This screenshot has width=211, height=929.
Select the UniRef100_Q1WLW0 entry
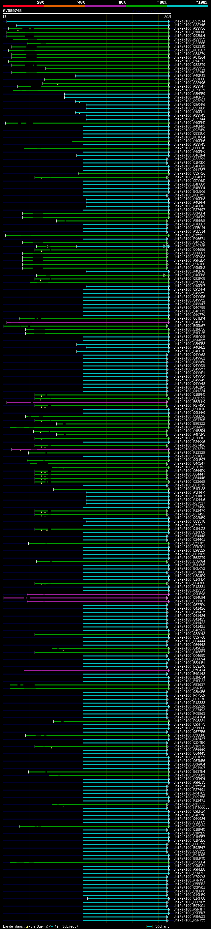(x=189, y=32)
